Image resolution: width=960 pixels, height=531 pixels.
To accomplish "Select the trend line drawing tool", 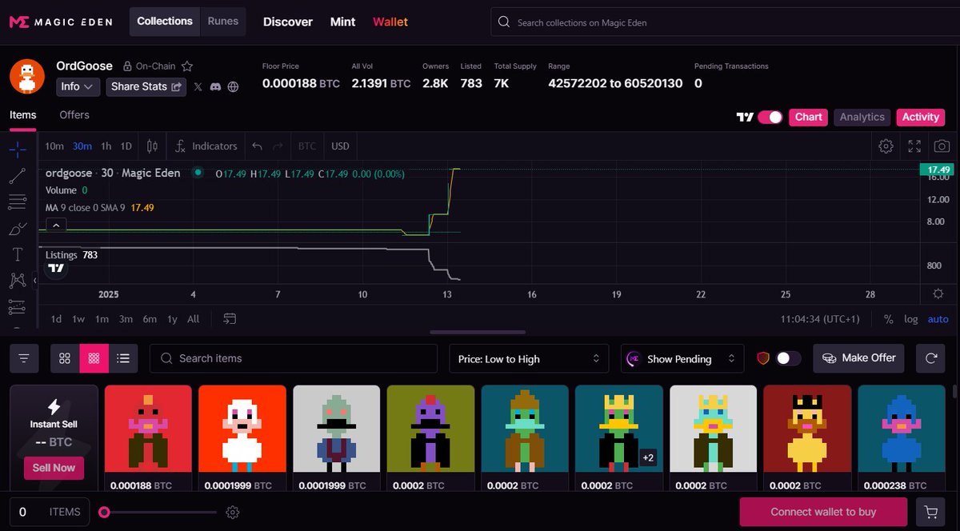I will tap(18, 176).
